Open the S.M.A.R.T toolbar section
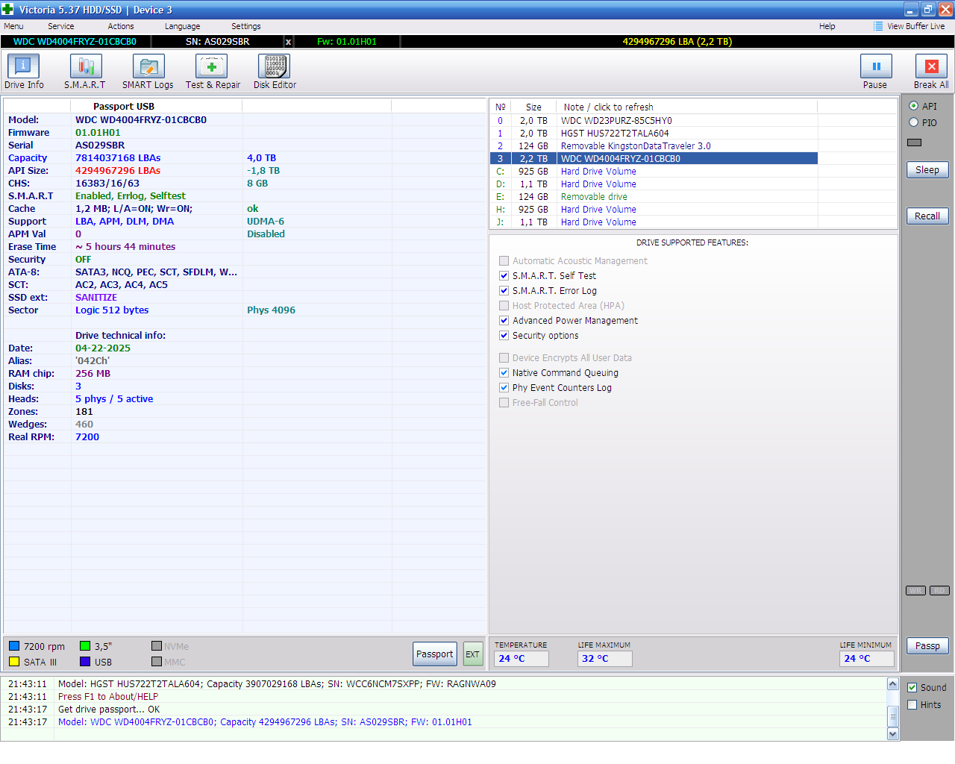This screenshot has height=764, width=955. (85, 72)
